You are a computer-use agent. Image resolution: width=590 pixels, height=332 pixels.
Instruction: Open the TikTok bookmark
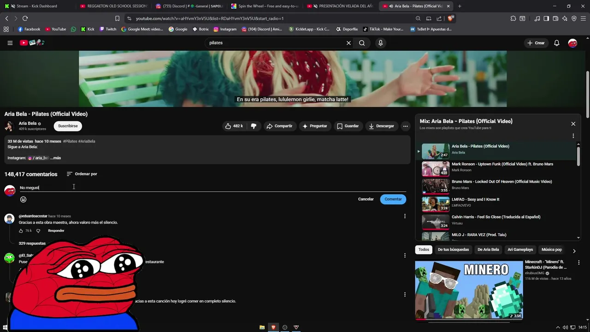tap(383, 29)
